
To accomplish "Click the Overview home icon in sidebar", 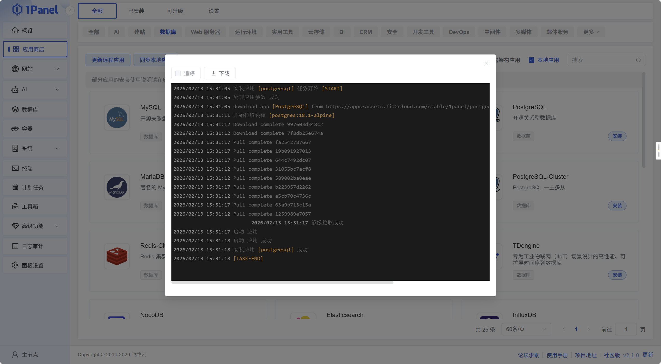I will (x=15, y=30).
